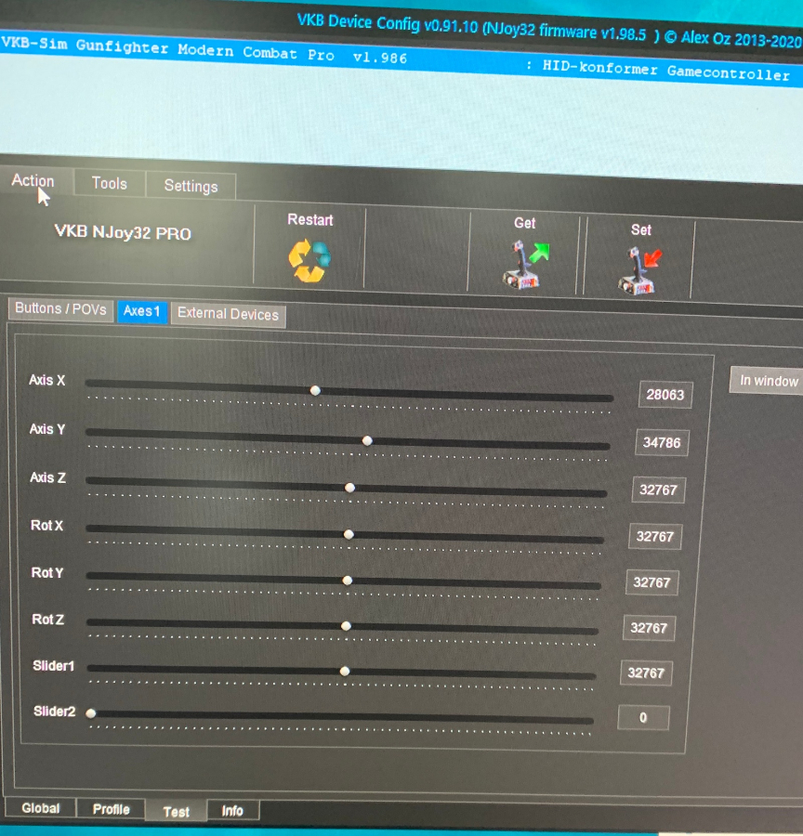
Task: Select the Axes1 tab
Action: click(x=142, y=311)
